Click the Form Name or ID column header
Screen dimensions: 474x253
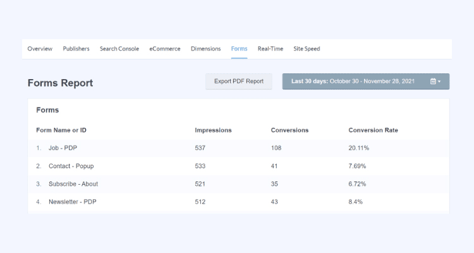(x=61, y=130)
